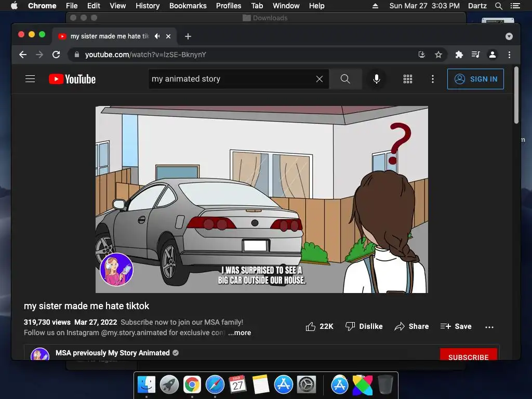This screenshot has width=532, height=399.
Task: Open Chrome three-dot menu
Action: coord(509,55)
